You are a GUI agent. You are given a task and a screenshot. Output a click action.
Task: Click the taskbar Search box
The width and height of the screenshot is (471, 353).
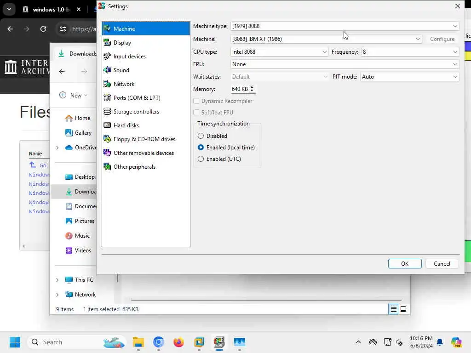click(77, 342)
